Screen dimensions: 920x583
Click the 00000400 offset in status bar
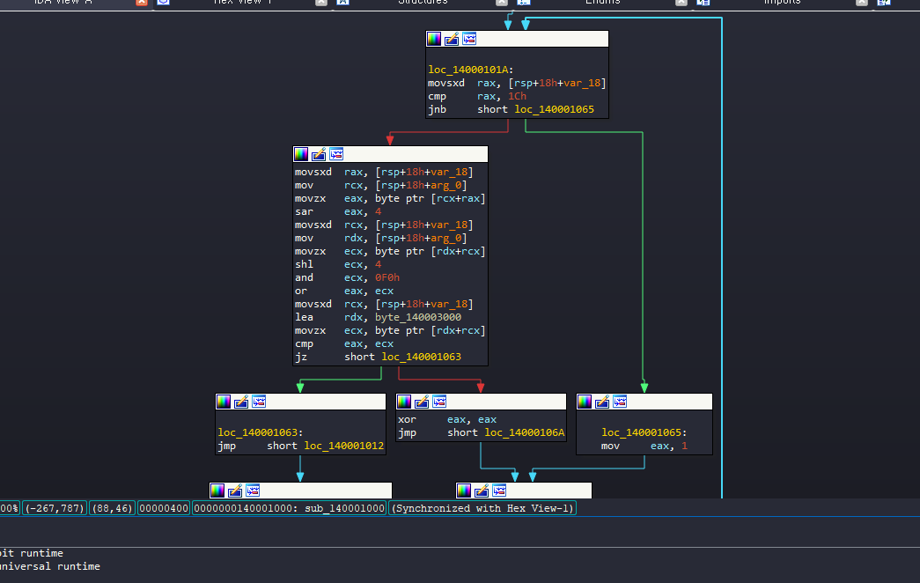pyautogui.click(x=164, y=508)
